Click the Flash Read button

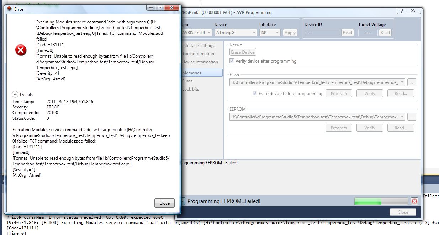pos(400,93)
